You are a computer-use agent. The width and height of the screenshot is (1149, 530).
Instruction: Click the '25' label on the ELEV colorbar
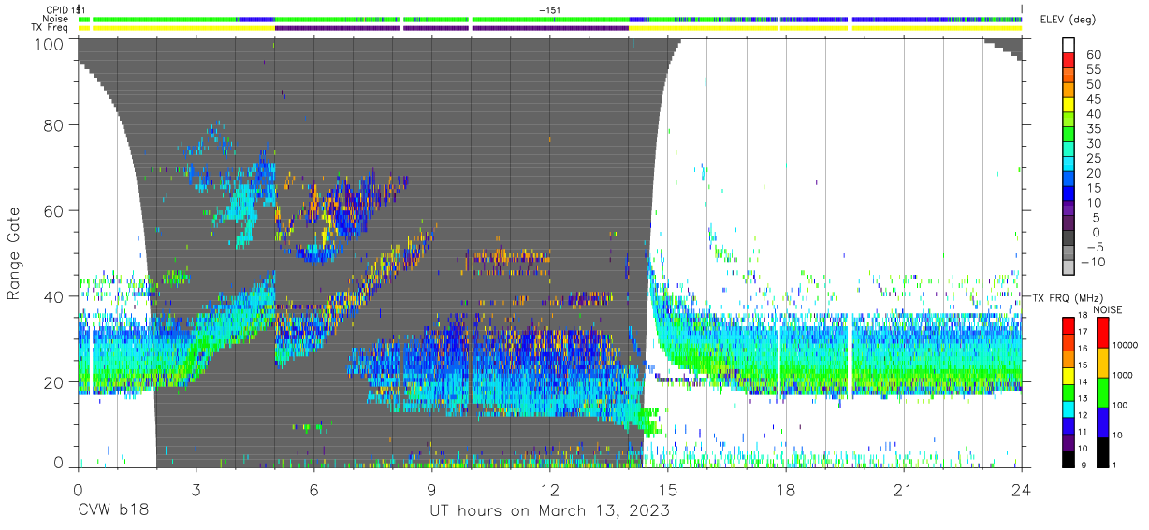(1093, 159)
